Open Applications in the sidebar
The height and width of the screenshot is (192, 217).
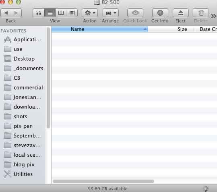click(x=23, y=40)
